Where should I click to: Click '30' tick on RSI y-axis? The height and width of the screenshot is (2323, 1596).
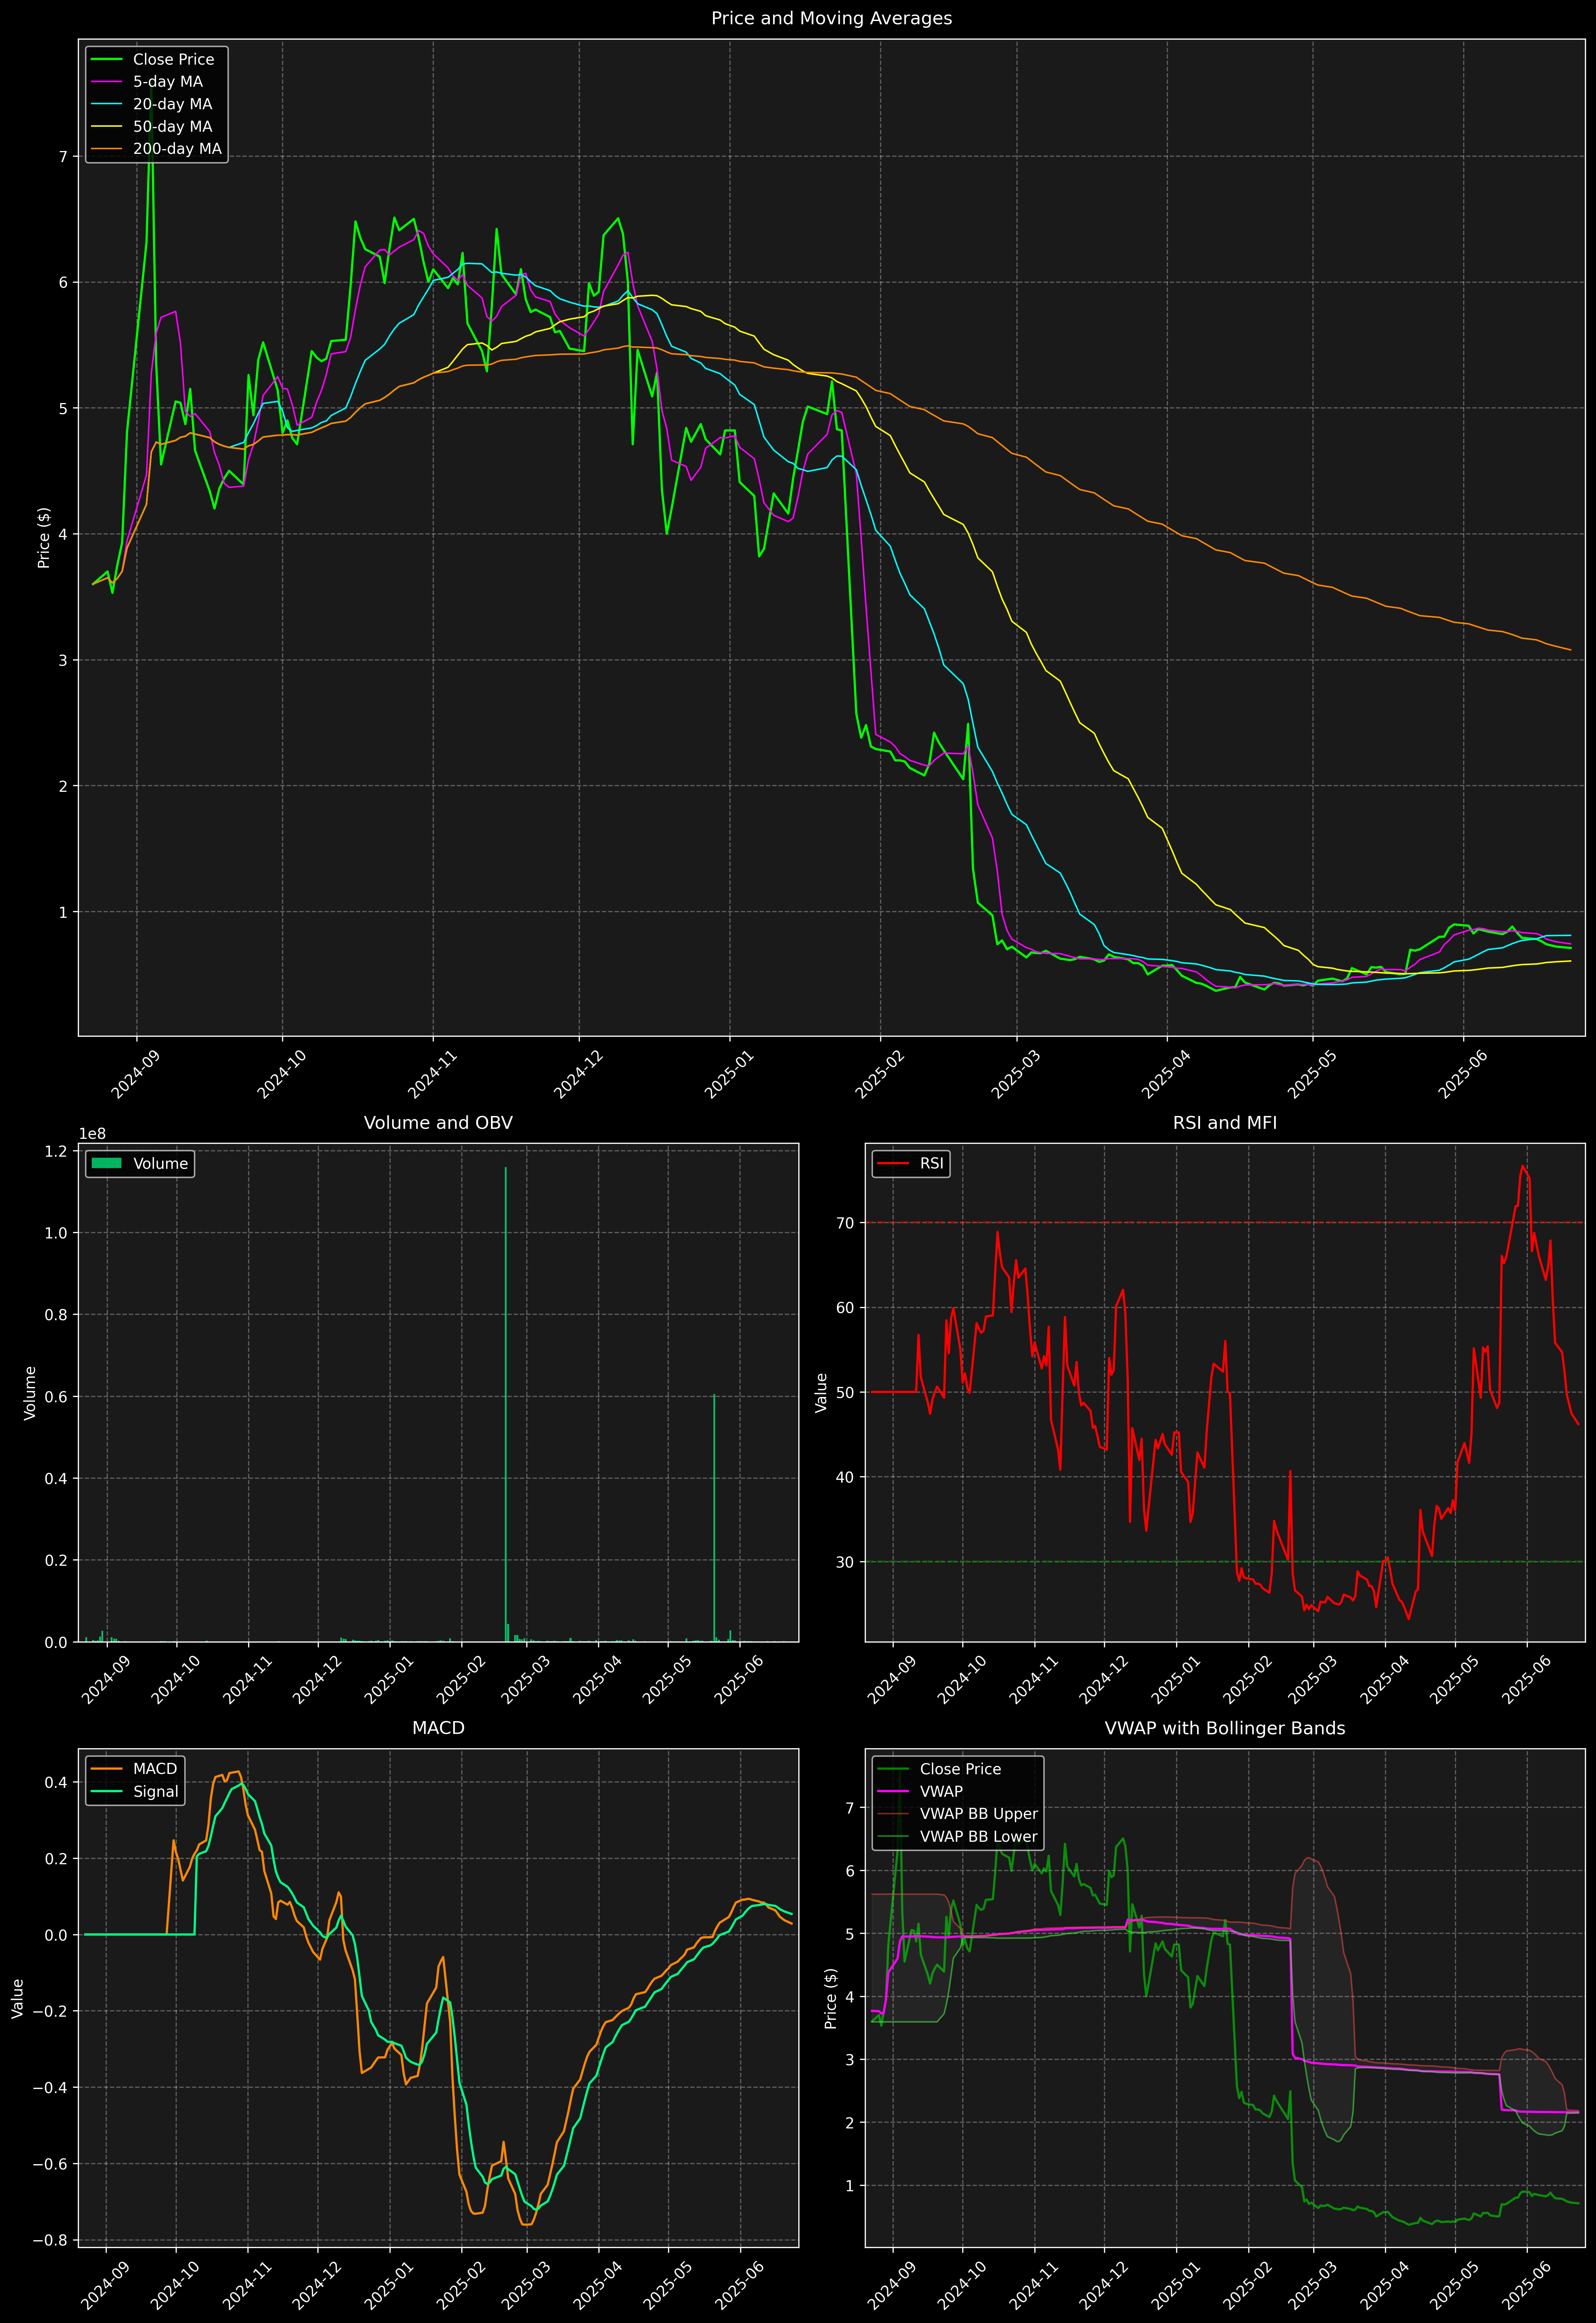point(845,1562)
